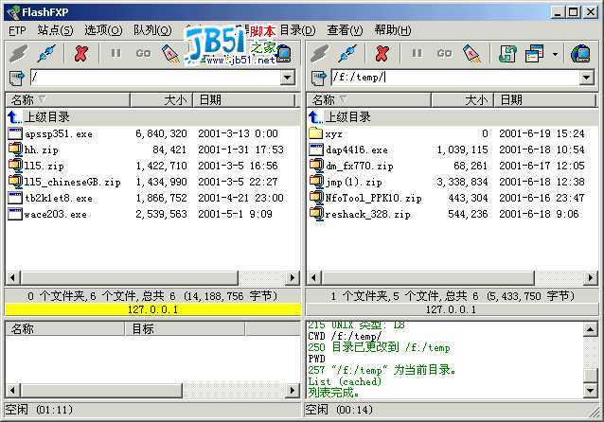Sort the right pane by the 日期 column
The width and height of the screenshot is (604, 422).
pyautogui.click(x=544, y=100)
